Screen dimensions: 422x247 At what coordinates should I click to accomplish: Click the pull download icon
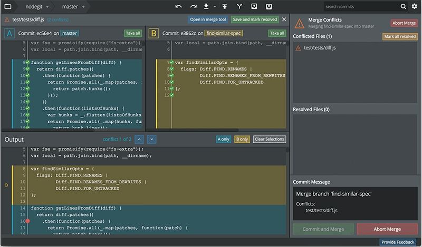point(206,6)
